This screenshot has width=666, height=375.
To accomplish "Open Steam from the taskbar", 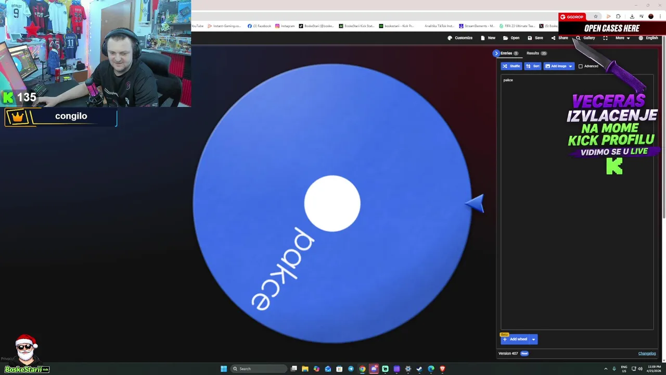I will [419, 369].
